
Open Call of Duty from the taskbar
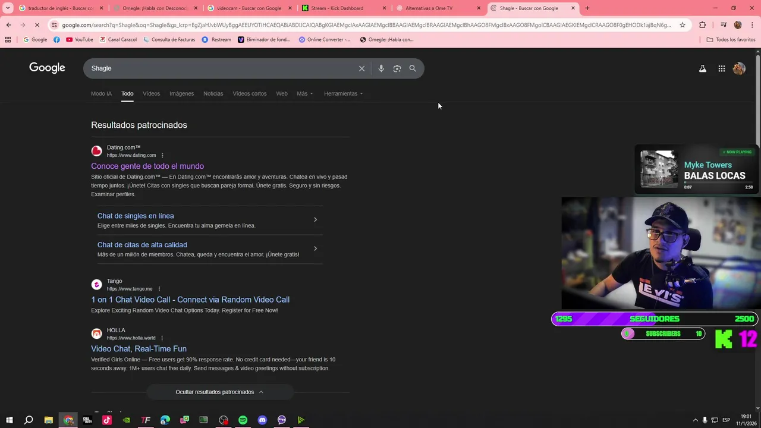tap(87, 420)
